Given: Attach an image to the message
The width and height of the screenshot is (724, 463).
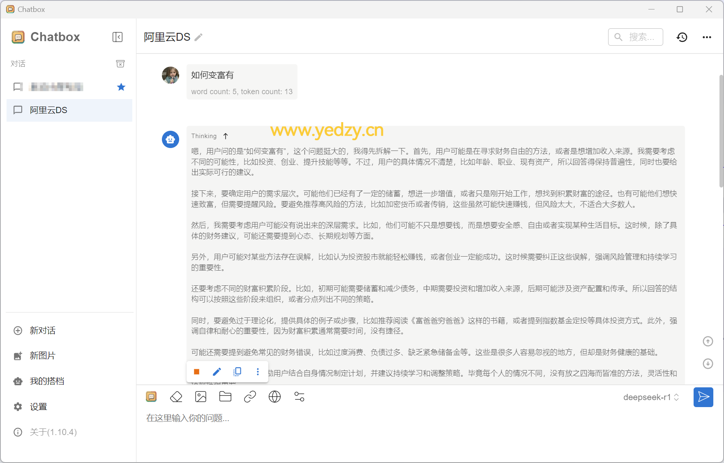Looking at the screenshot, I should pos(201,397).
